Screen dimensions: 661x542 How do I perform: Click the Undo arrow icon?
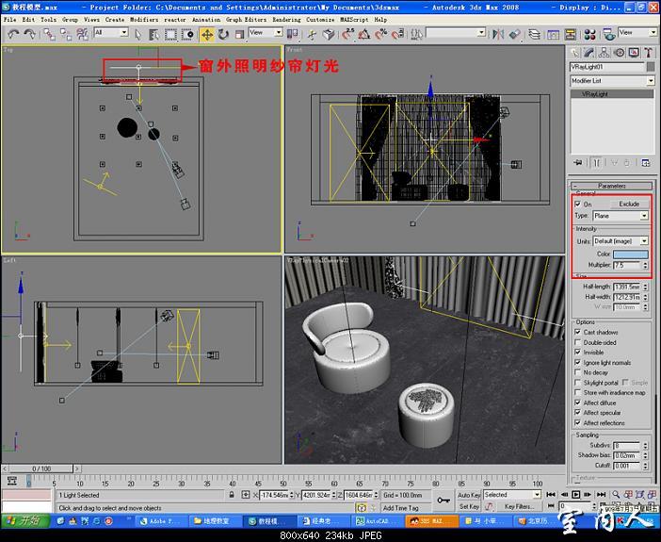pyautogui.click(x=12, y=34)
